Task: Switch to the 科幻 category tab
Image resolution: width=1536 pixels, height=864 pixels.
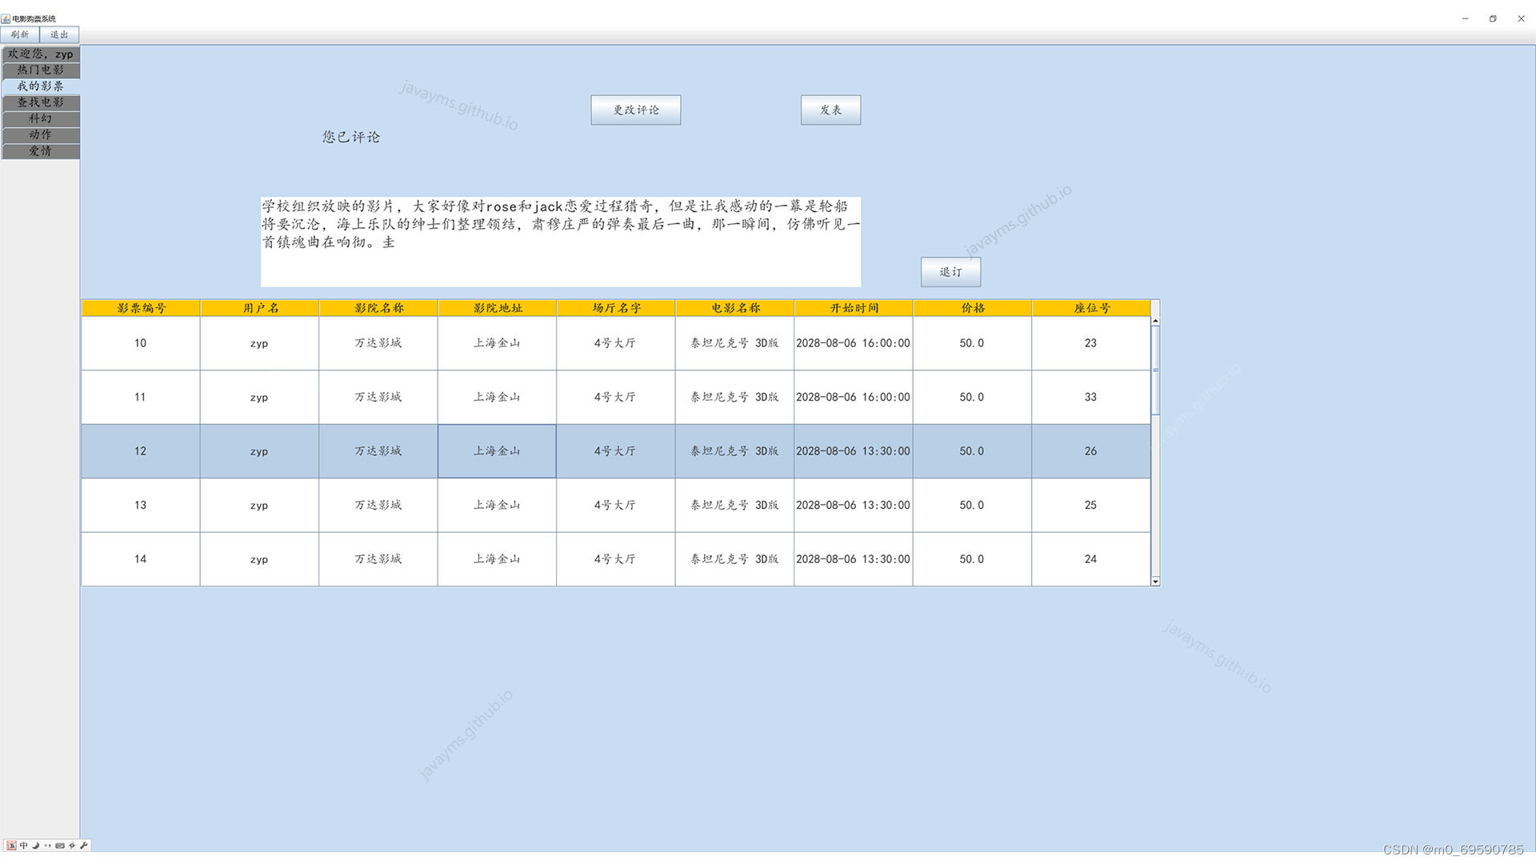Action: 41,118
